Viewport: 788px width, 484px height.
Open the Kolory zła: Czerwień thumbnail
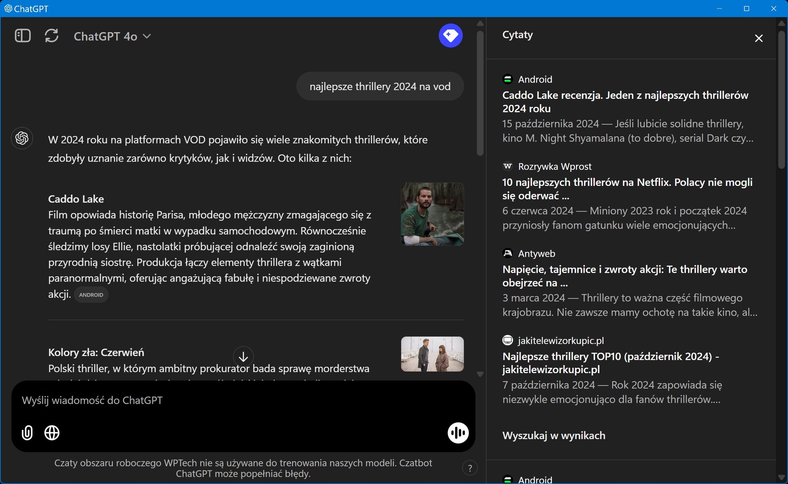pos(432,354)
